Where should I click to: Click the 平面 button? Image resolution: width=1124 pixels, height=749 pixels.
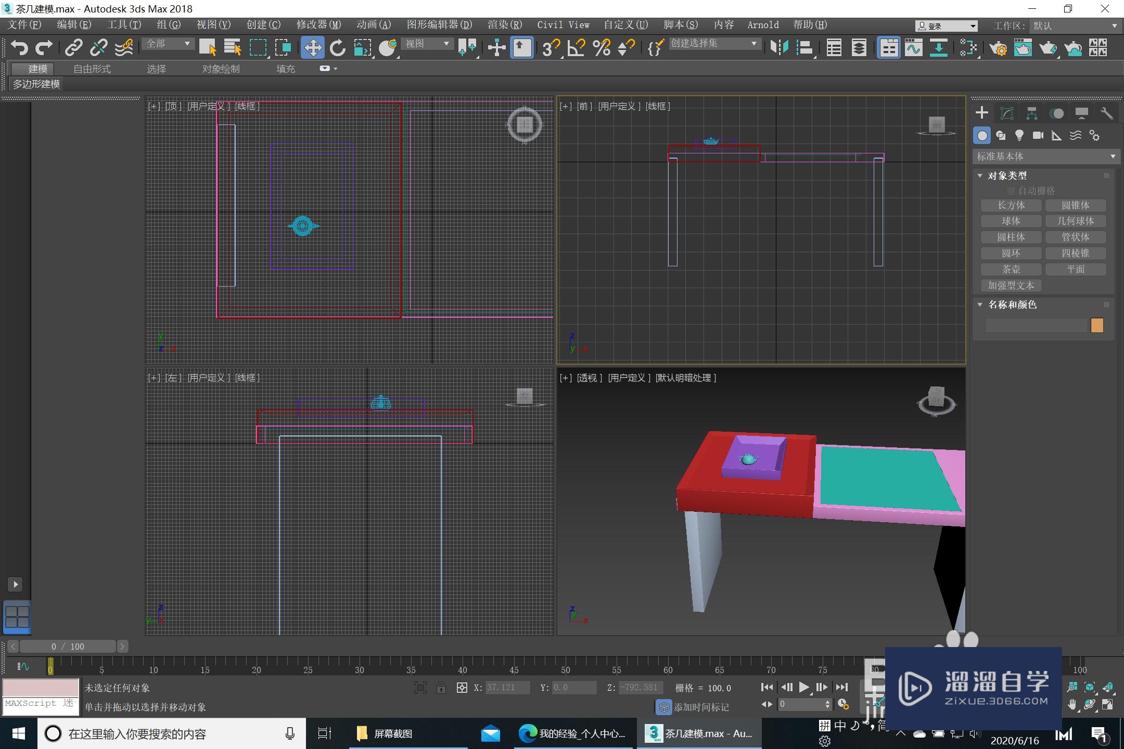pos(1076,269)
